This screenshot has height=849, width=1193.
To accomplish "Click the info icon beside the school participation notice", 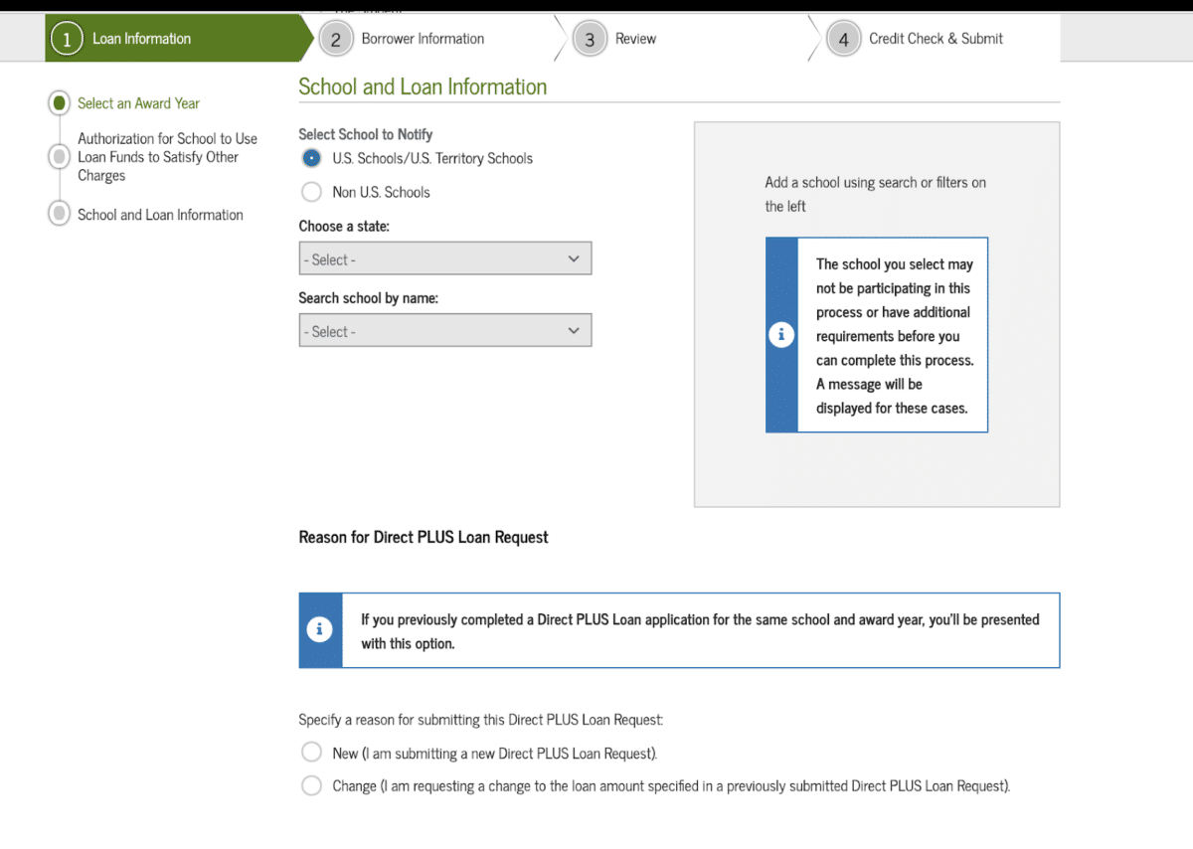I will click(x=781, y=335).
